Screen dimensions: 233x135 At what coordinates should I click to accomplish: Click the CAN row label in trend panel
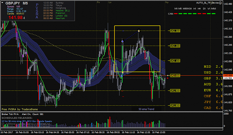pyautogui.click(x=171, y=14)
